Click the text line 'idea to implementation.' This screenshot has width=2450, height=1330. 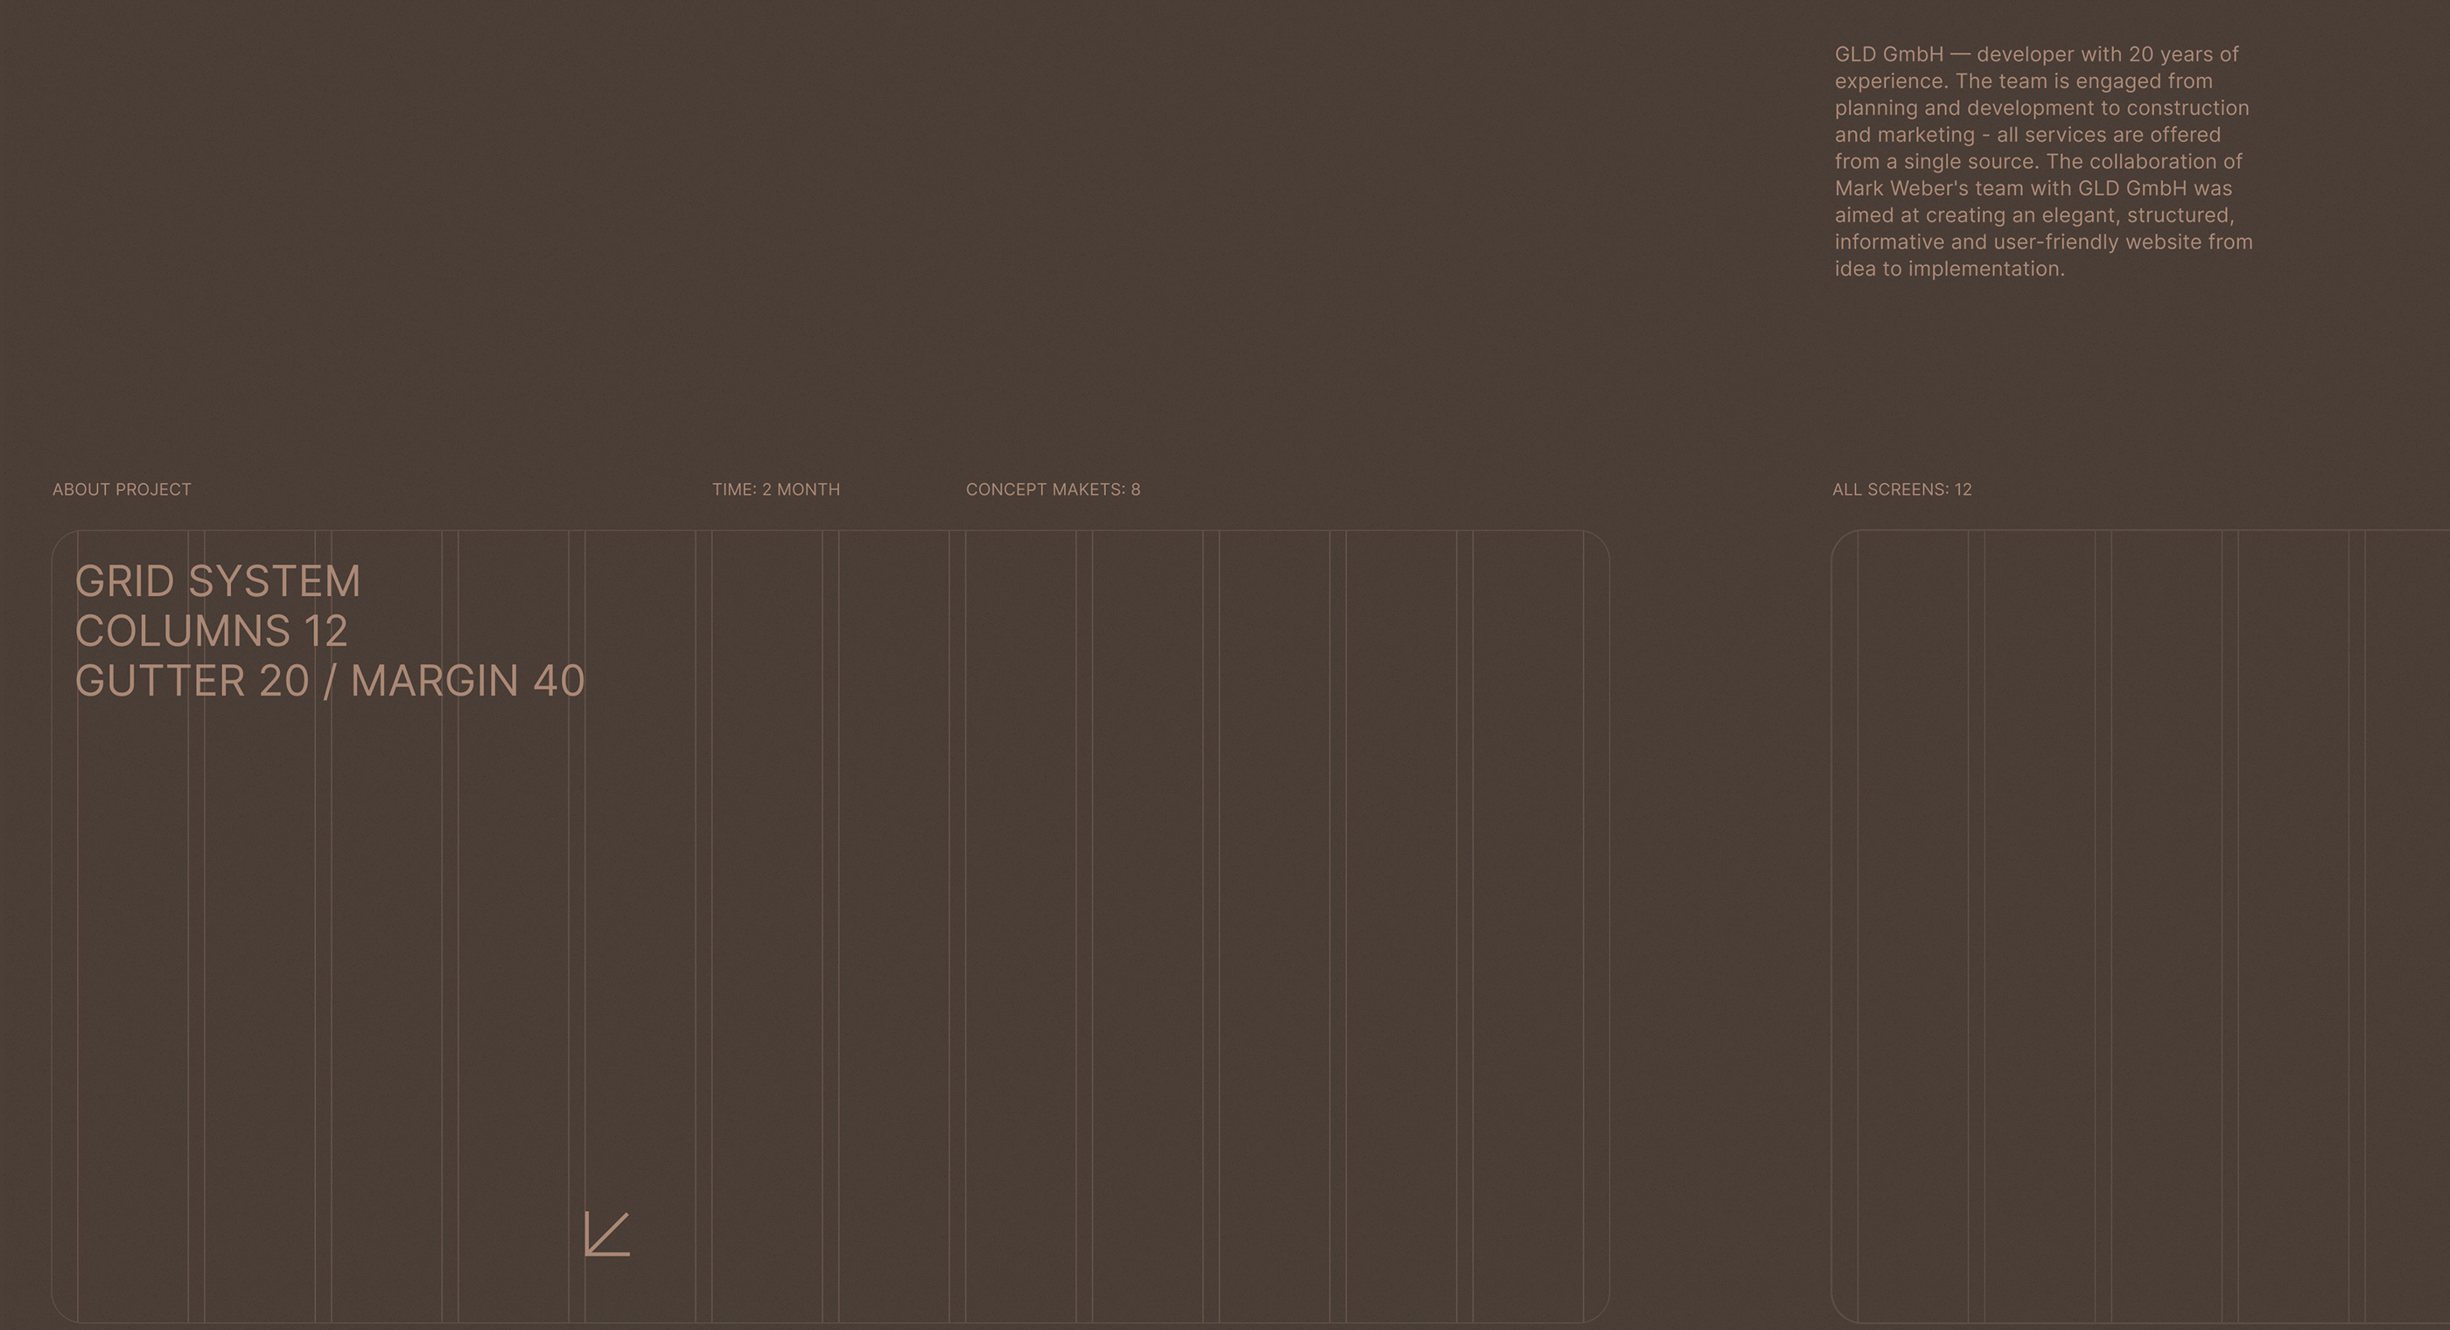coord(1949,269)
